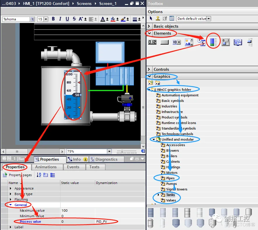Toggle italic text formatting
The height and width of the screenshot is (230, 258).
point(60,19)
